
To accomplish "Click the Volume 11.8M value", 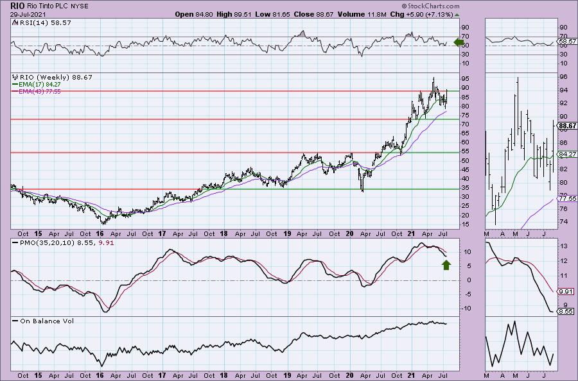I will click(361, 14).
